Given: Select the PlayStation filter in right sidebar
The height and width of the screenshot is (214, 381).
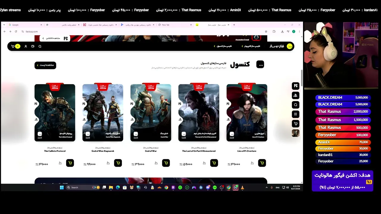Looking at the screenshot, I should click(296, 95).
